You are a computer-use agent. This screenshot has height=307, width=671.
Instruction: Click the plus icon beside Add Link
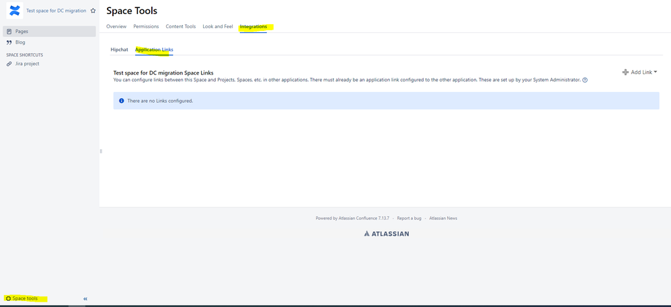pos(625,73)
